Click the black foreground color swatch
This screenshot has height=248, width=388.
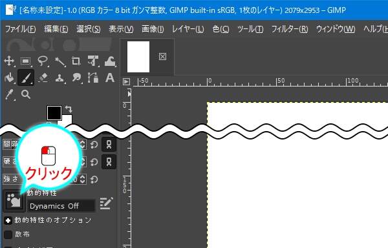point(54,113)
